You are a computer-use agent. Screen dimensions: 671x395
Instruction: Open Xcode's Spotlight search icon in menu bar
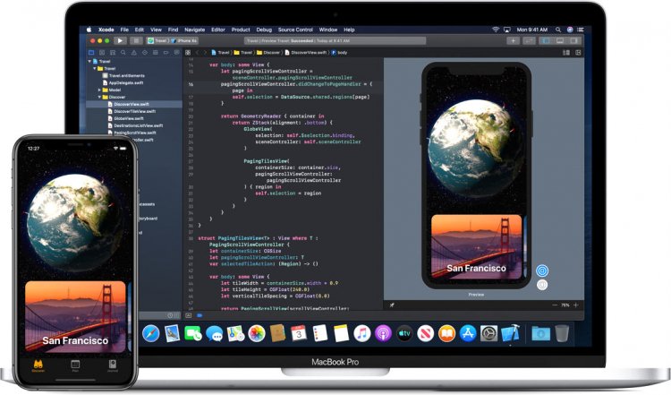(558, 30)
